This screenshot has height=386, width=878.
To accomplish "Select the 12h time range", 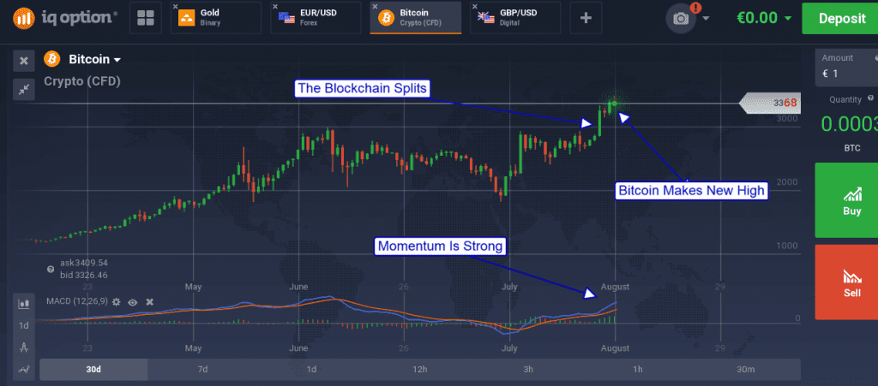I will [x=420, y=369].
